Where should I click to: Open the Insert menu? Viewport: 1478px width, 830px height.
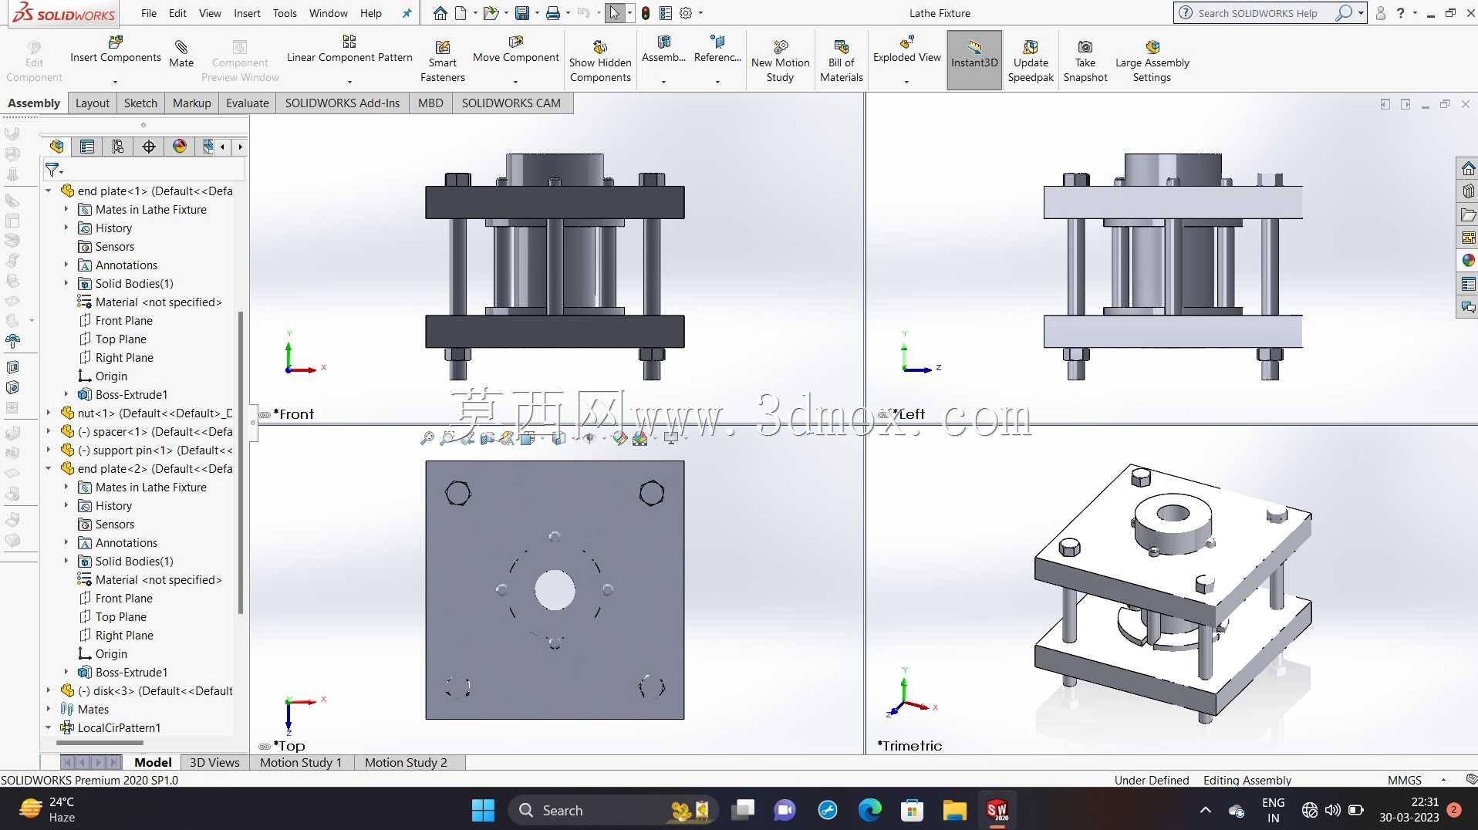tap(247, 13)
